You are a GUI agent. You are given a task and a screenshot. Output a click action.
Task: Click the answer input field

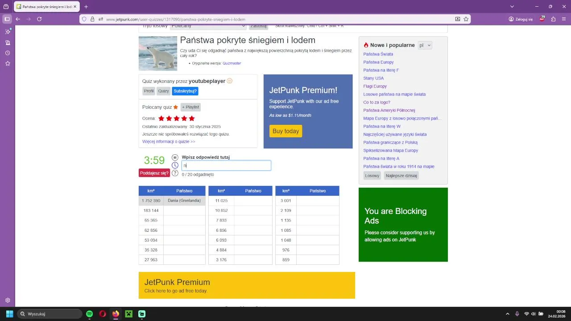click(226, 165)
